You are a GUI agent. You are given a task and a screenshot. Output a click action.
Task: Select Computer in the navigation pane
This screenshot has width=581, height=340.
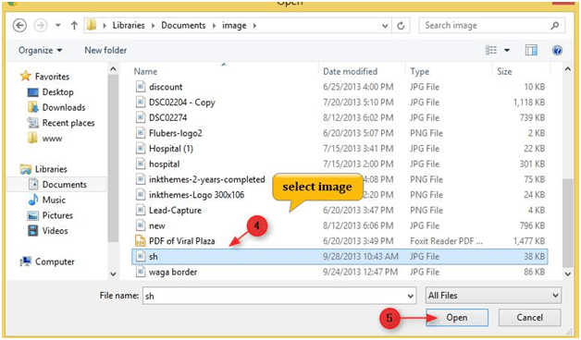[55, 262]
